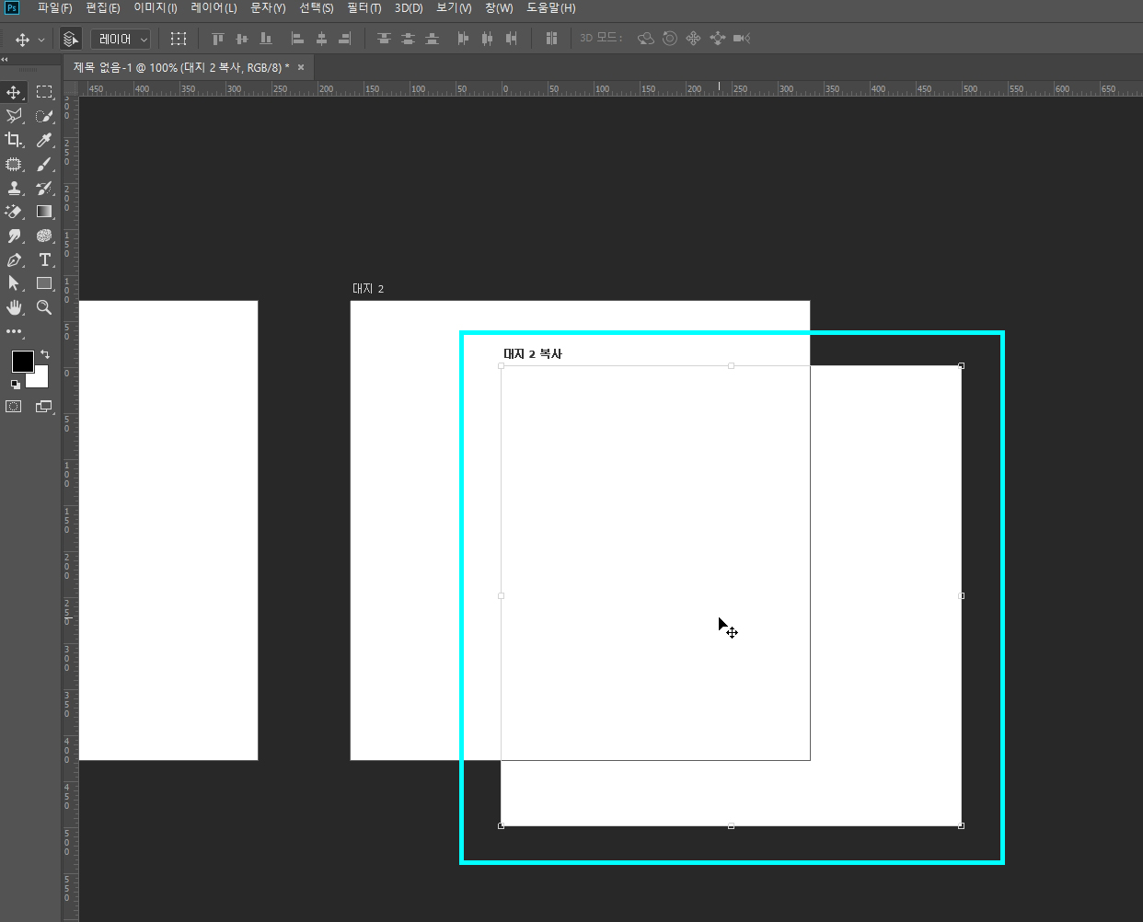This screenshot has height=922, width=1143.
Task: Select the Eyedropper tool
Action: click(44, 140)
